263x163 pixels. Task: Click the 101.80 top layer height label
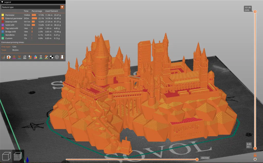click(x=248, y=7)
